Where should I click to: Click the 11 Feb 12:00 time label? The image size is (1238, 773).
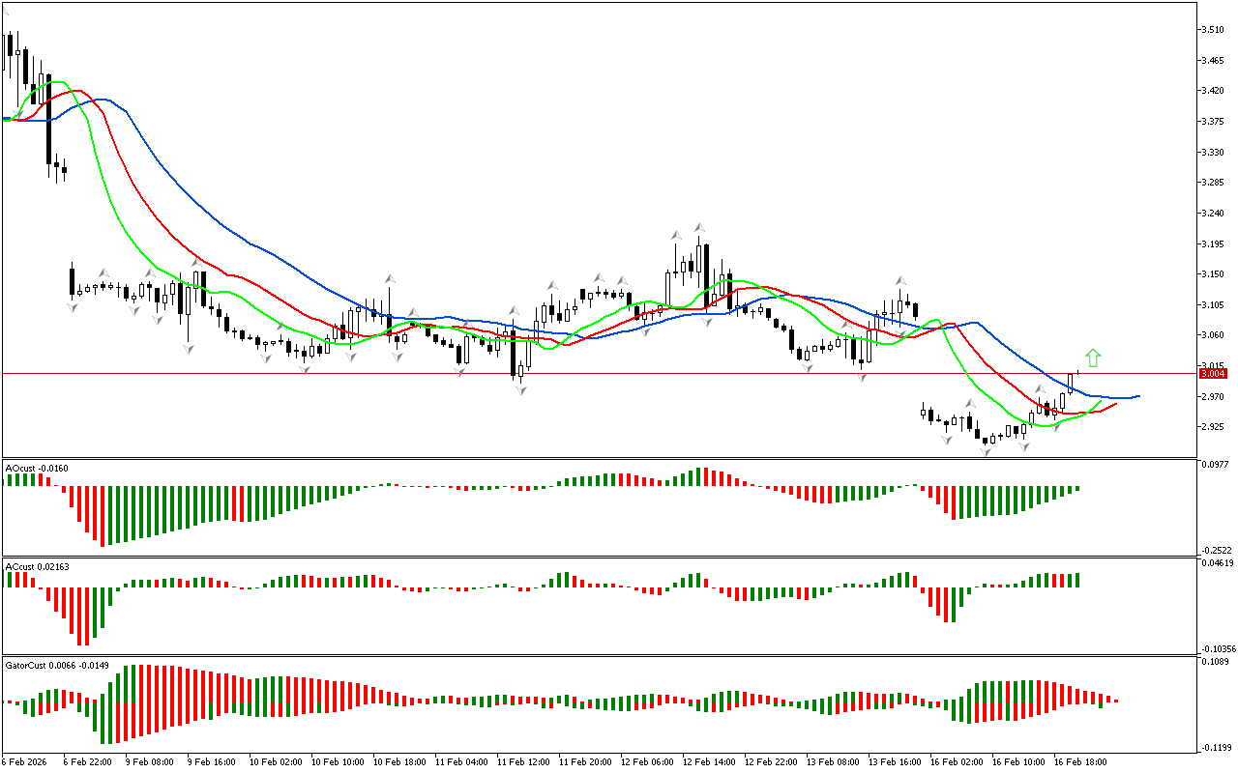[x=526, y=762]
